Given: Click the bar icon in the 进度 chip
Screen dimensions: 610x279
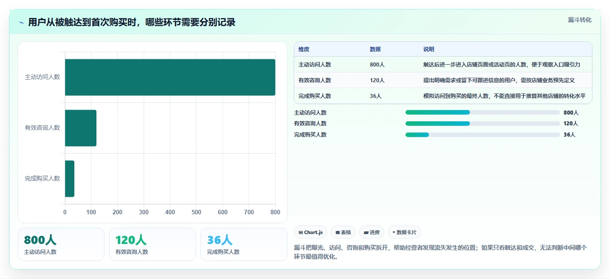Looking at the screenshot, I should (x=366, y=232).
